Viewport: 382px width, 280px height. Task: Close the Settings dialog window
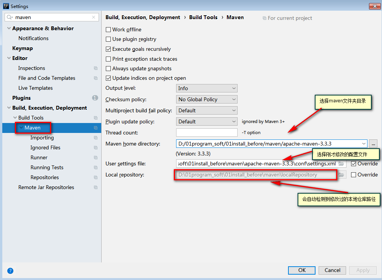tap(375, 6)
